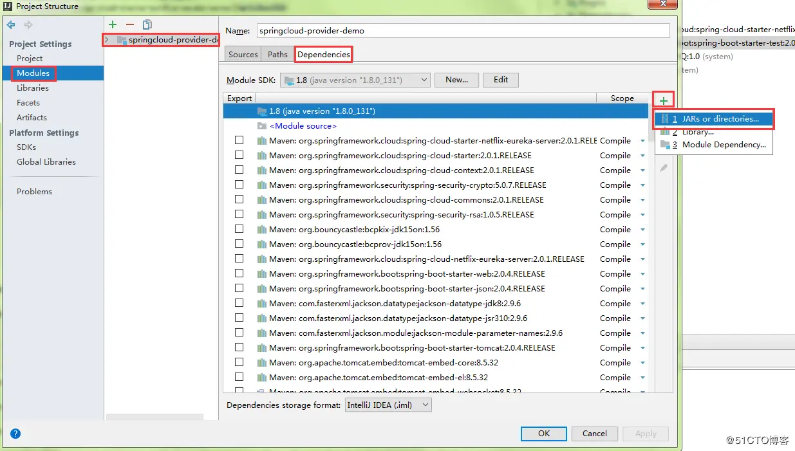Select spring-boot-starter-json:2.0.4.RELEASE dependency row
The image size is (795, 451).
[x=436, y=289]
